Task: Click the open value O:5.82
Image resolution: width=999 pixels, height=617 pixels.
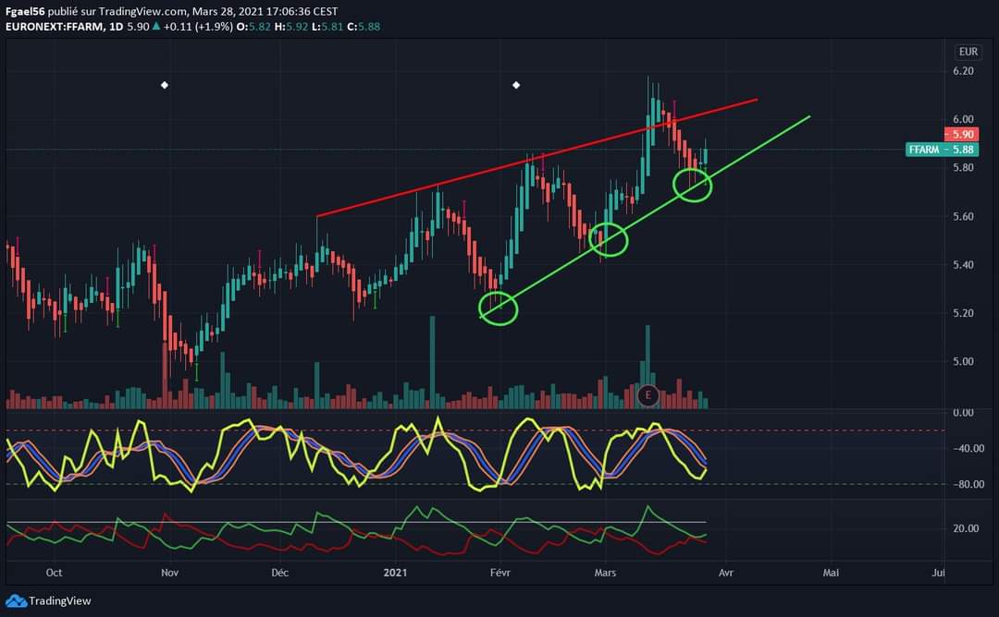Action: [253, 27]
